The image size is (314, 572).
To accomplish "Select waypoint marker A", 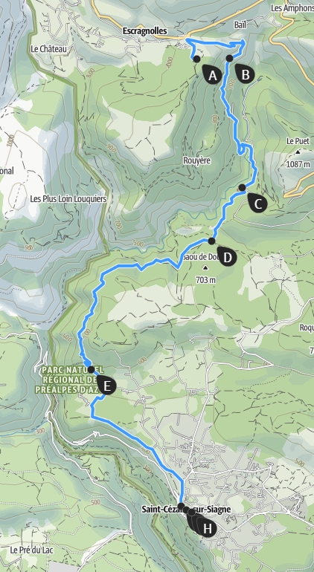I will click(x=212, y=74).
